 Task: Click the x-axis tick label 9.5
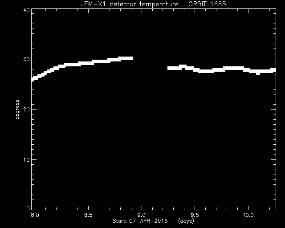click(195, 215)
